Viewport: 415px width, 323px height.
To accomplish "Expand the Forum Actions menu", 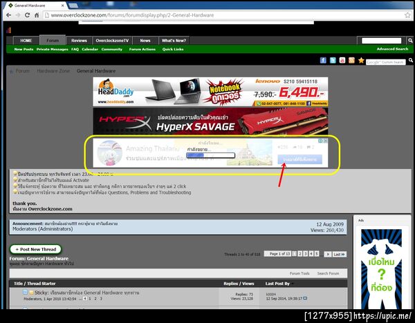I will pyautogui.click(x=142, y=49).
